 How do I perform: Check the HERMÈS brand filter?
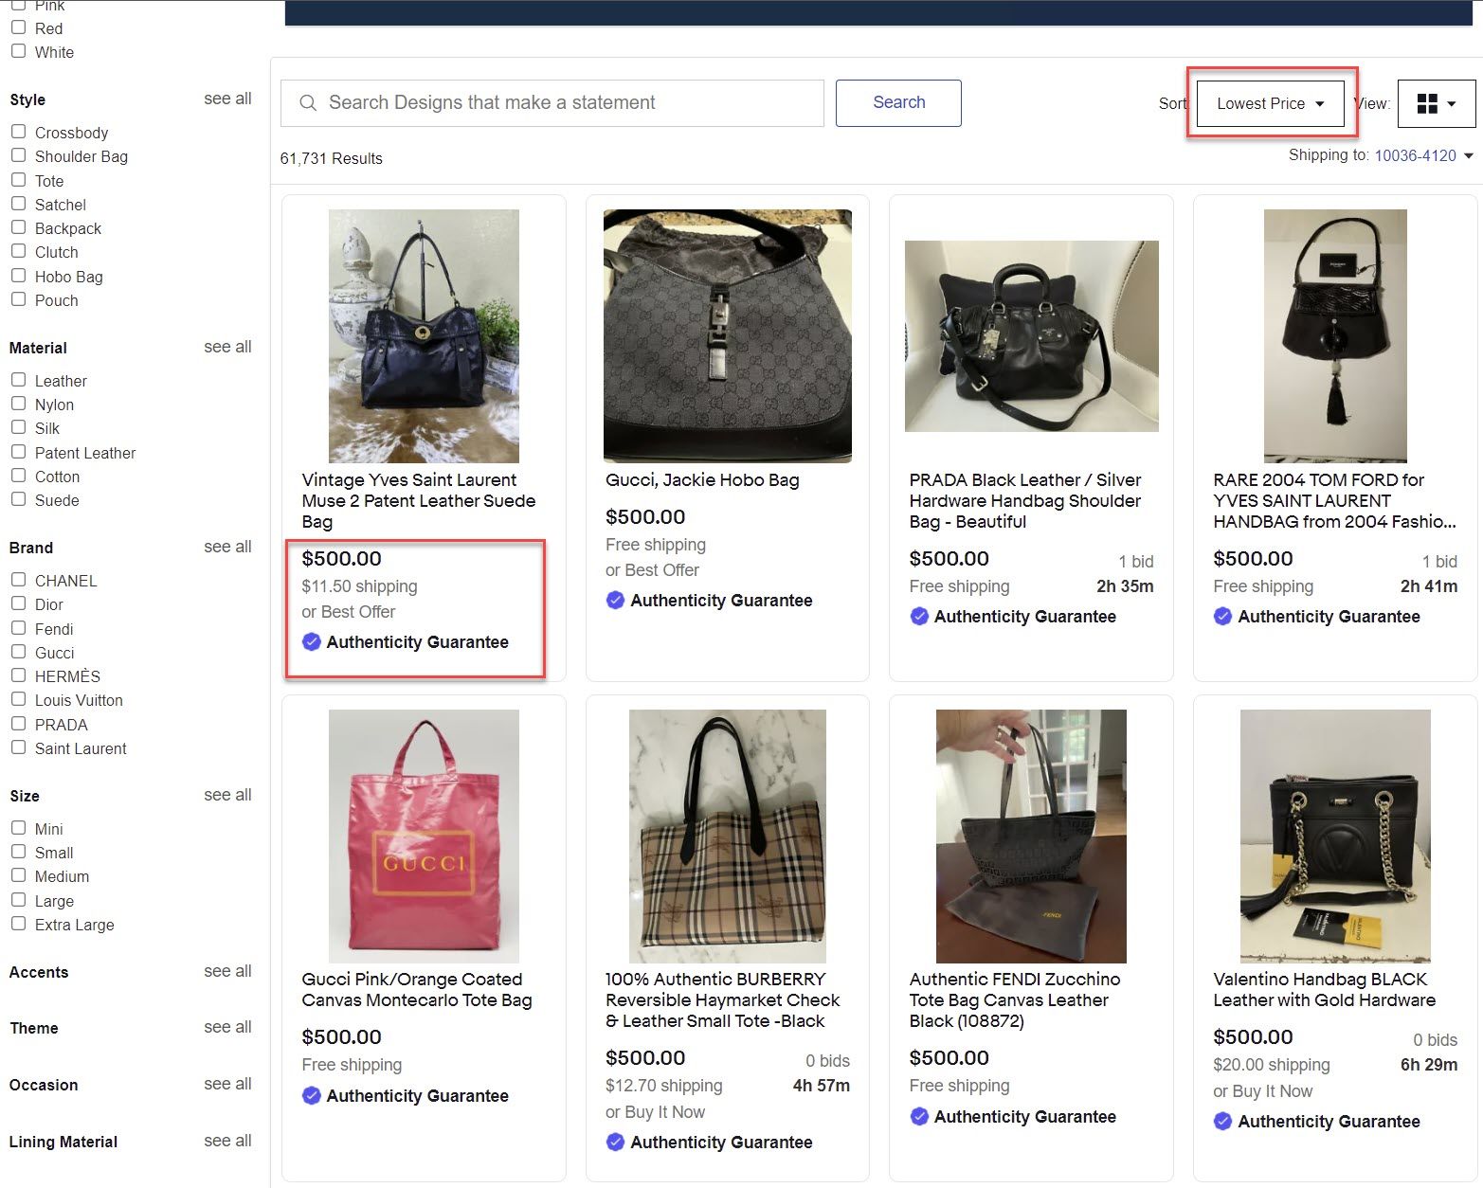pyautogui.click(x=18, y=675)
